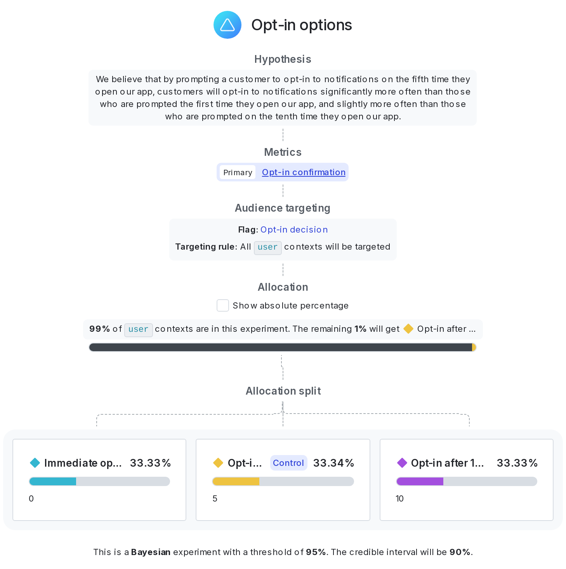The image size is (566, 569).
Task: Click the 33.34% allocation value on control
Action: click(x=333, y=462)
